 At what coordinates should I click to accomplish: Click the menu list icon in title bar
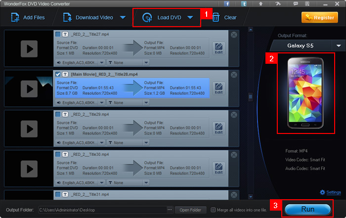pyautogui.click(x=307, y=4)
